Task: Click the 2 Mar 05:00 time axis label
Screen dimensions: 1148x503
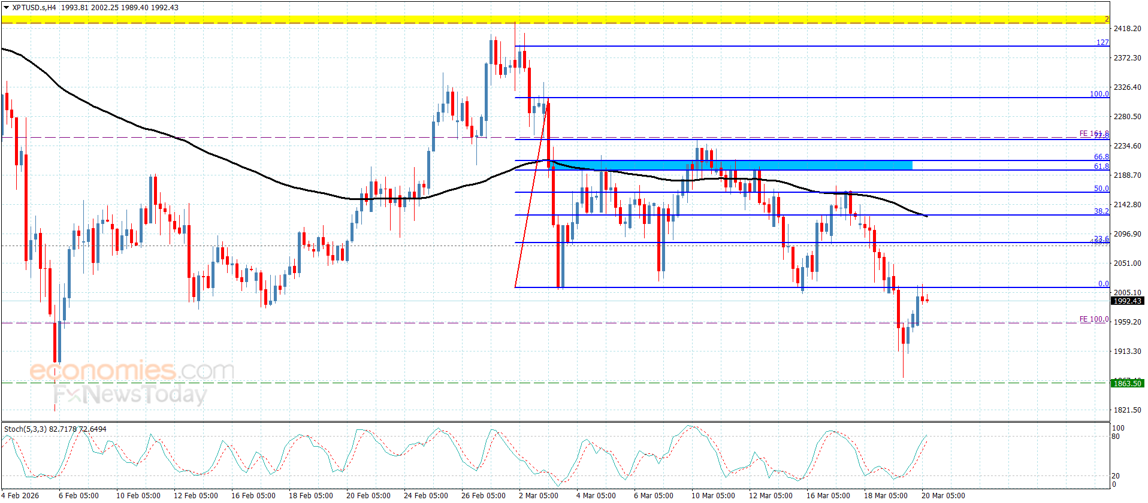Action: (x=538, y=495)
